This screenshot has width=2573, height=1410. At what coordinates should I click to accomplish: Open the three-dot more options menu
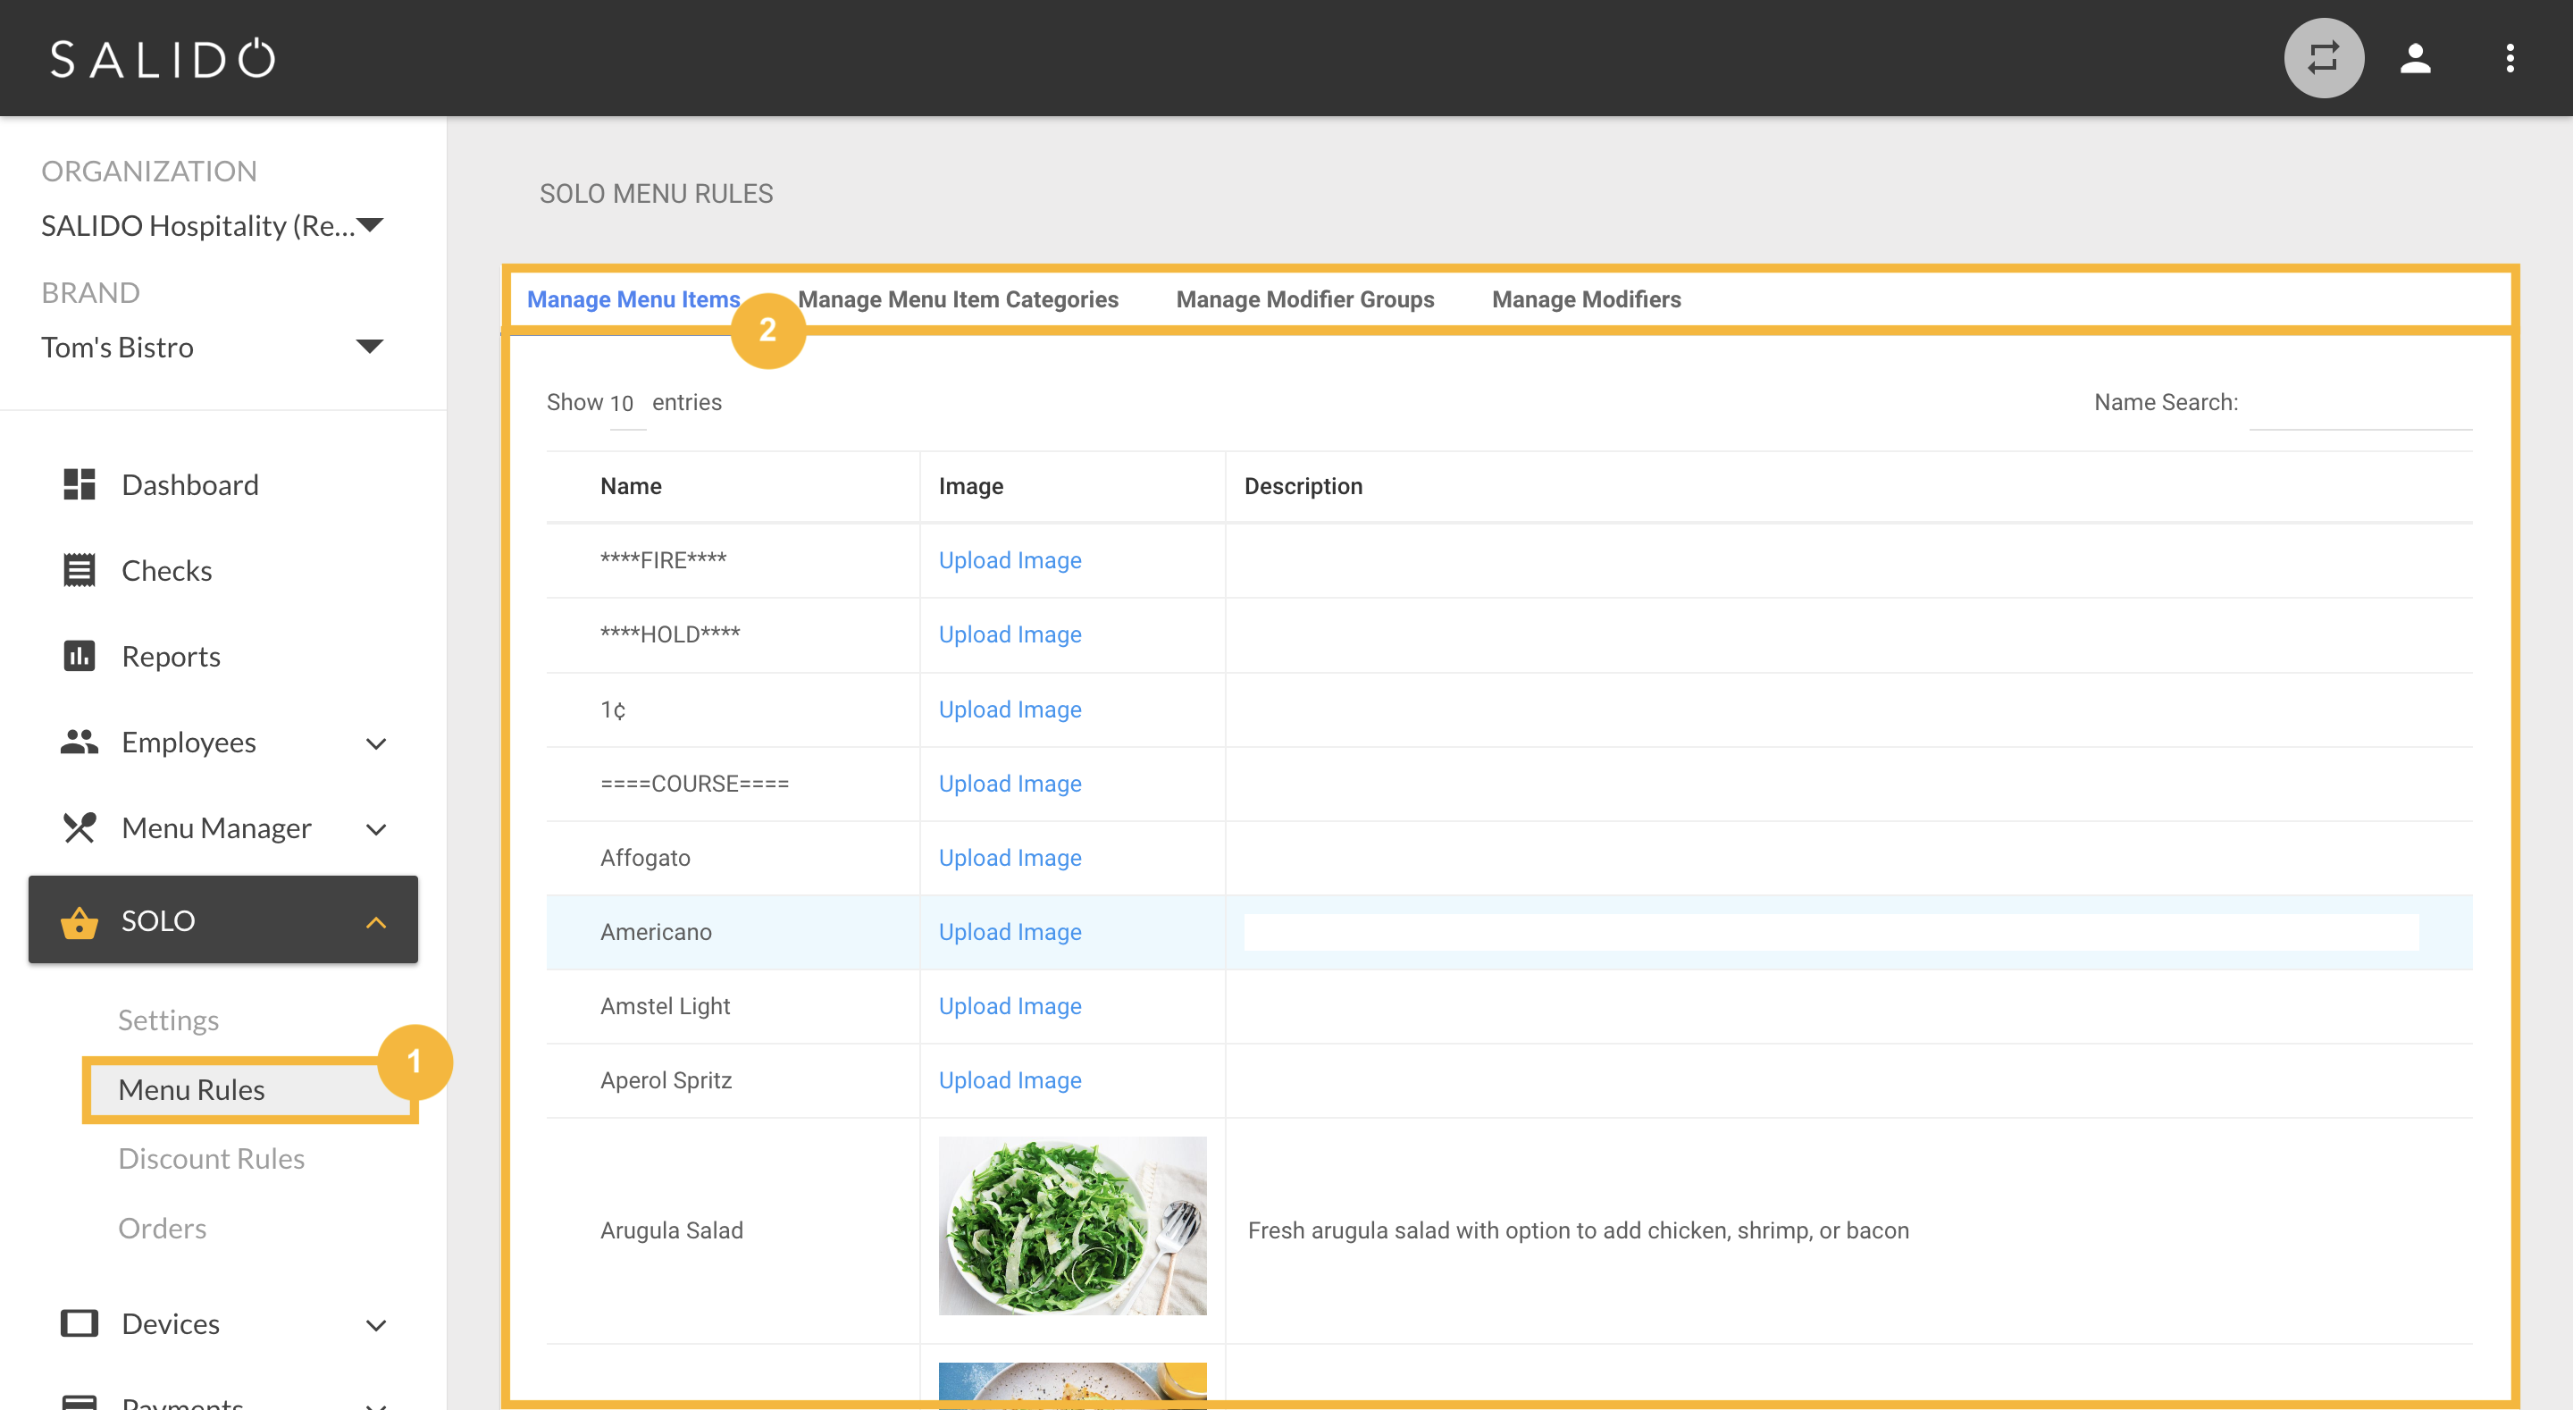pos(2509,58)
